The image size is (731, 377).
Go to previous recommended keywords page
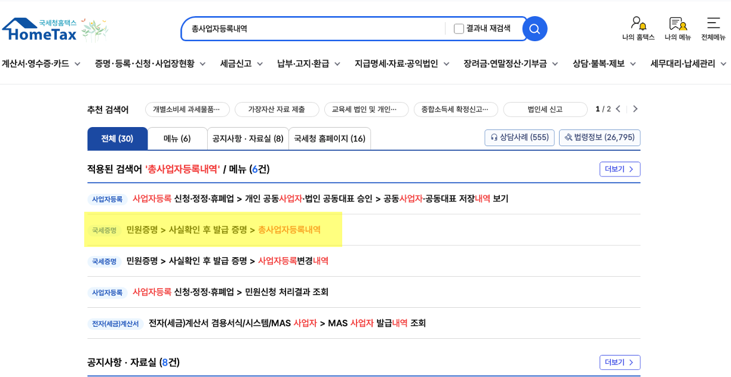[618, 109]
